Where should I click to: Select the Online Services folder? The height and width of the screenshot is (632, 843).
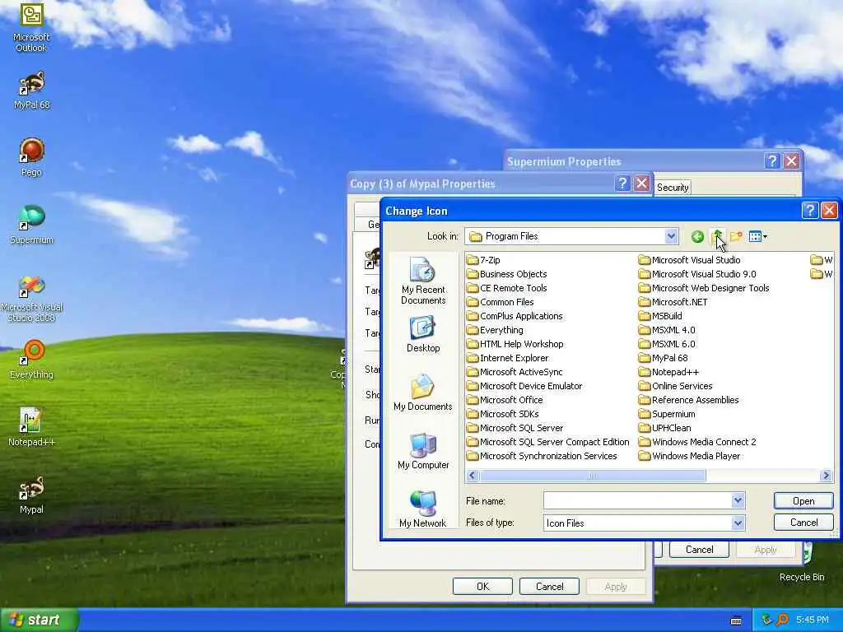676,386
